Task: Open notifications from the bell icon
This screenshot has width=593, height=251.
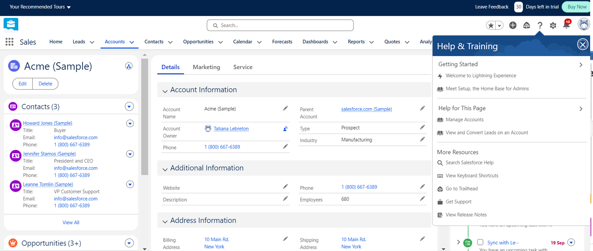Action: pos(566,25)
